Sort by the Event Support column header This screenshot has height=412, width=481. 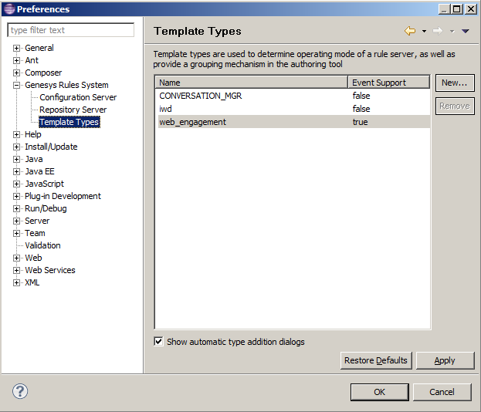tap(388, 83)
